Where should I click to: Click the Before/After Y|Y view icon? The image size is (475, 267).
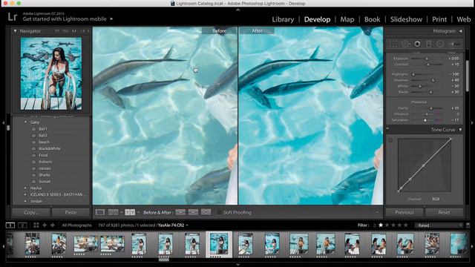tap(130, 212)
